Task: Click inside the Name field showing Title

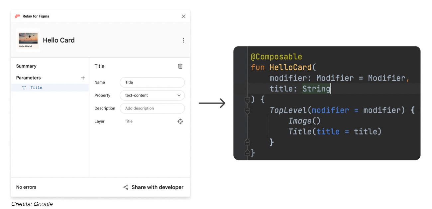Action: pyautogui.click(x=152, y=82)
